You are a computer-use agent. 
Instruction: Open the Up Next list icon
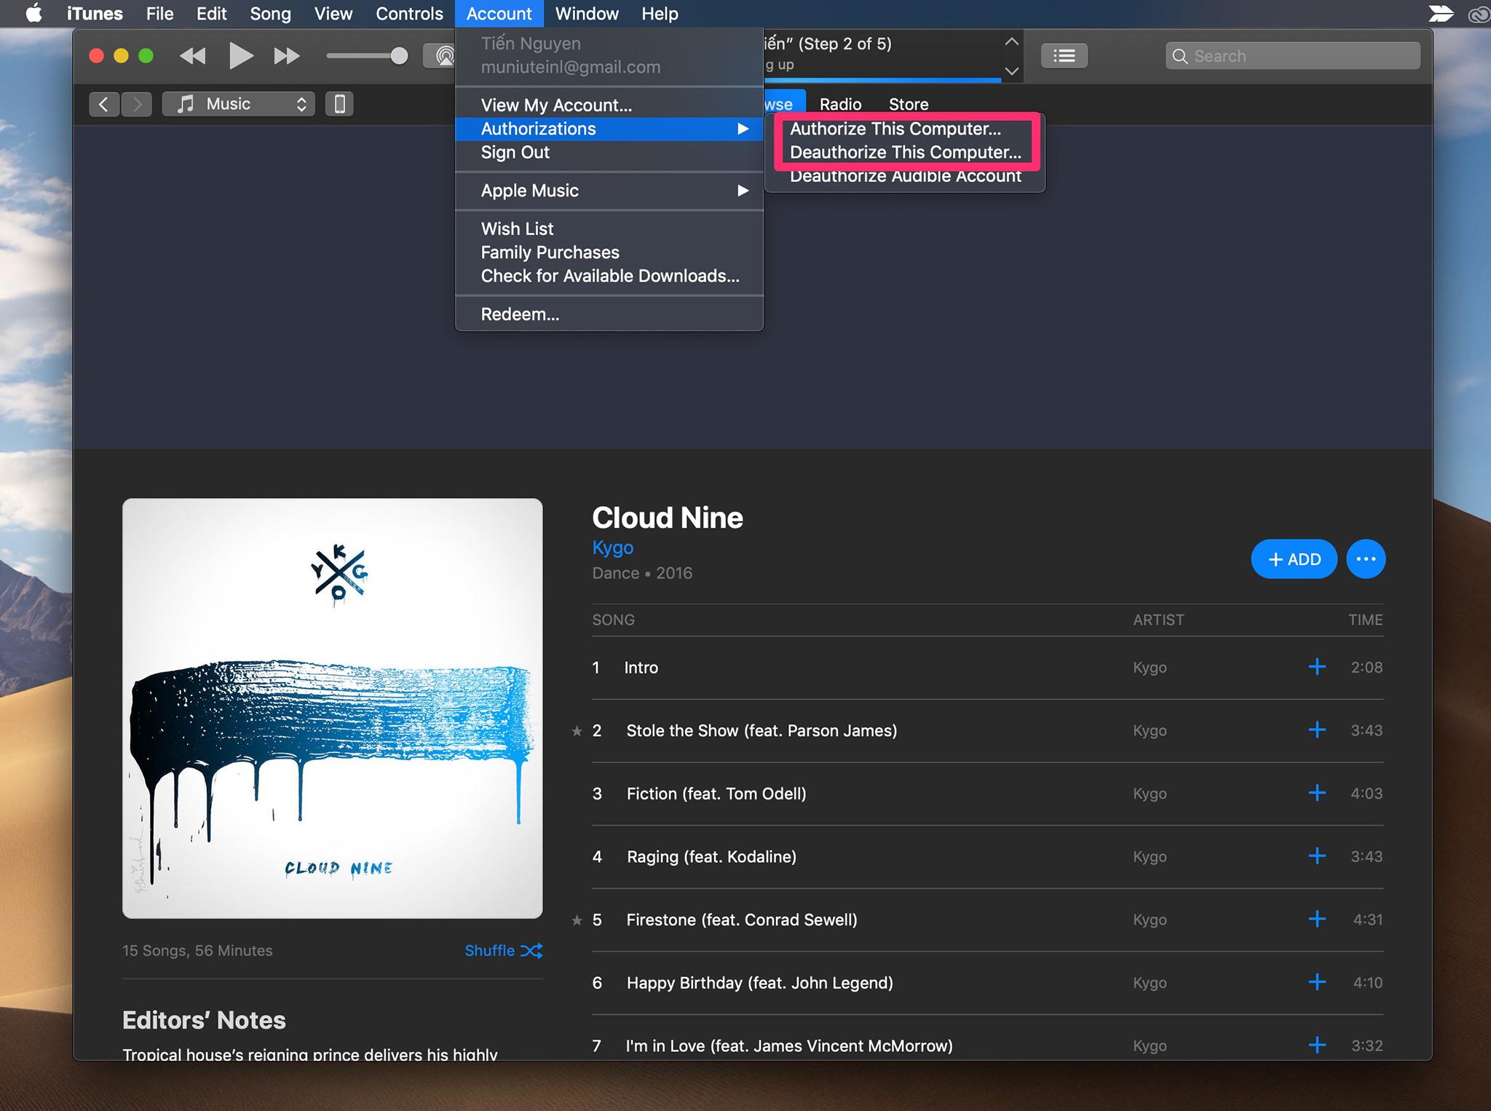tap(1064, 56)
